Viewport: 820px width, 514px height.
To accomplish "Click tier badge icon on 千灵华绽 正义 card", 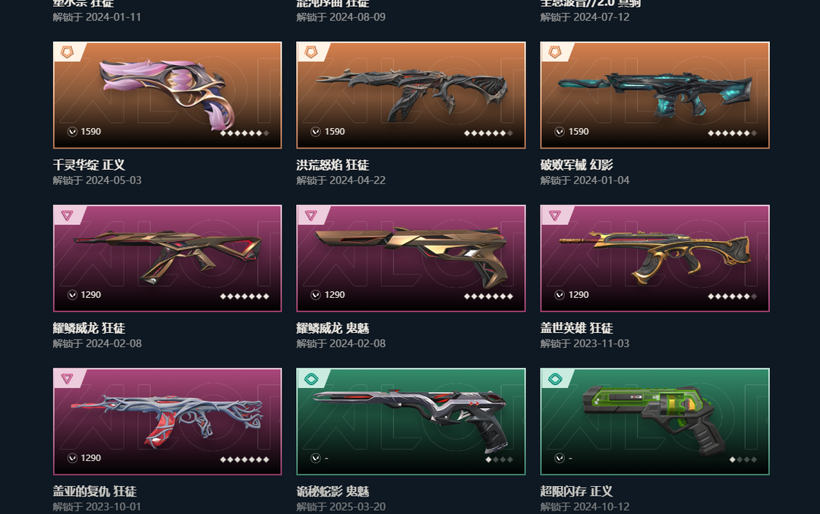I will point(67,52).
